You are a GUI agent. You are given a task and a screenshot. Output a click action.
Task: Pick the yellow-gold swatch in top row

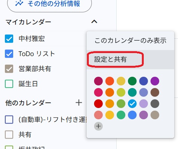coord(121,81)
